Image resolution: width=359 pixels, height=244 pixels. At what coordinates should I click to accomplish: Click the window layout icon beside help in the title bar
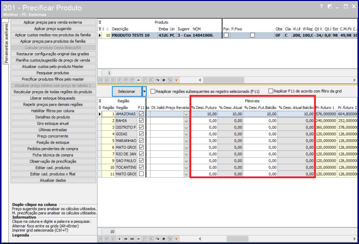[x=330, y=6]
